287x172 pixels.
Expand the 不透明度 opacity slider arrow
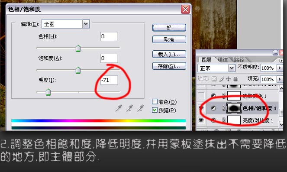point(280,68)
